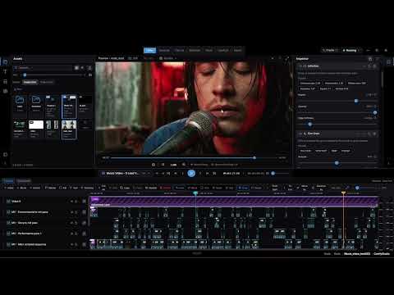
Task: Select the white blank asset thumbnail
Action: pos(36,125)
